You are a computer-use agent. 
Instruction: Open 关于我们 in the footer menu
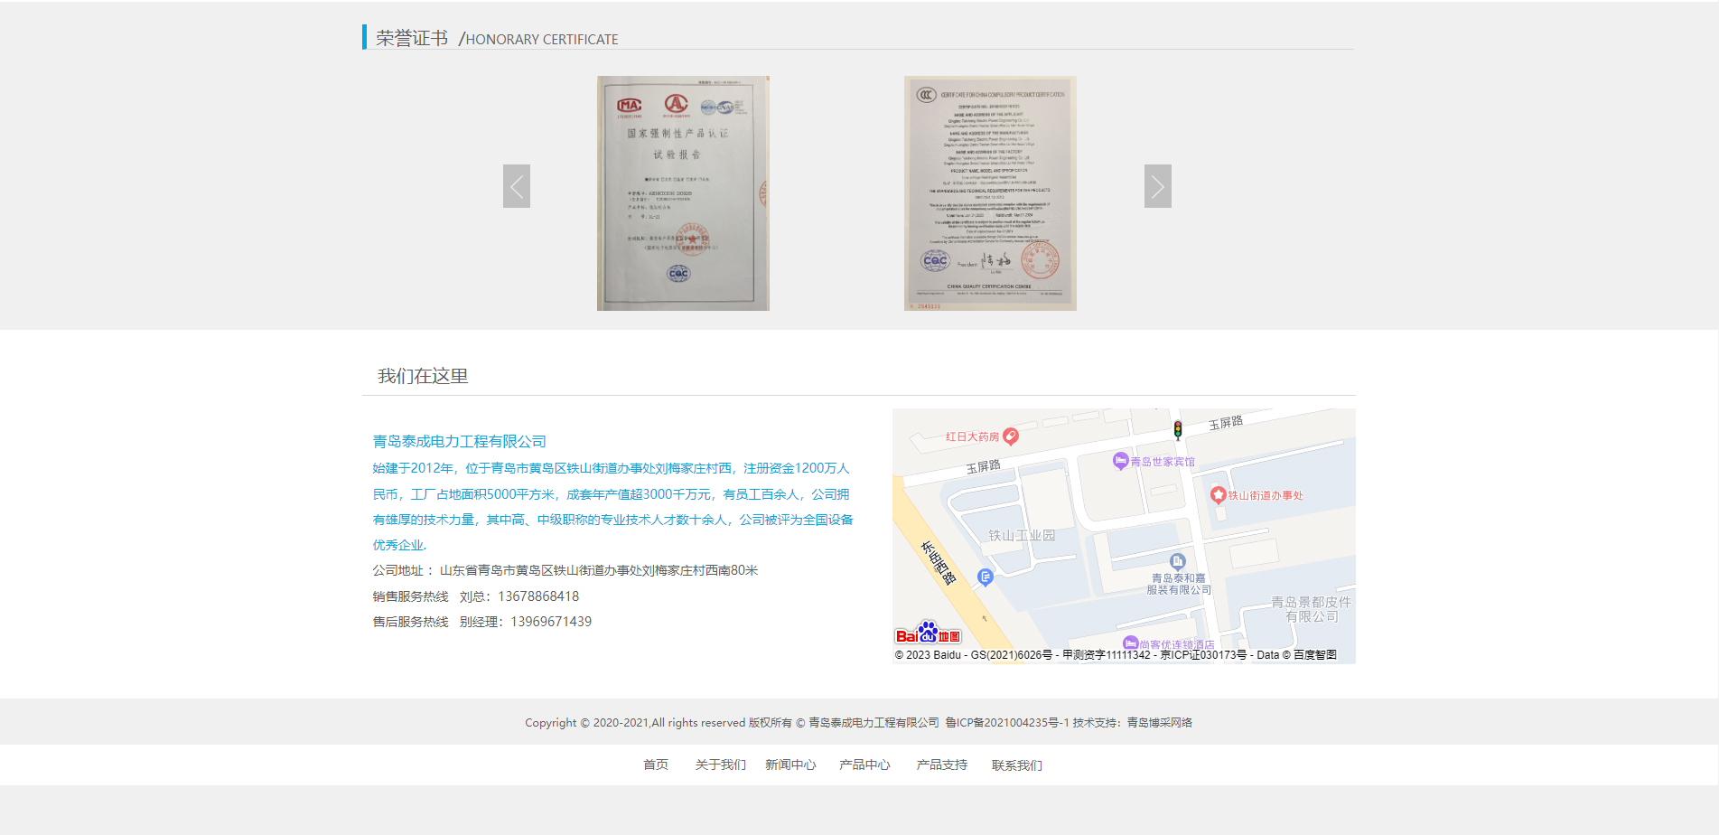coord(720,765)
